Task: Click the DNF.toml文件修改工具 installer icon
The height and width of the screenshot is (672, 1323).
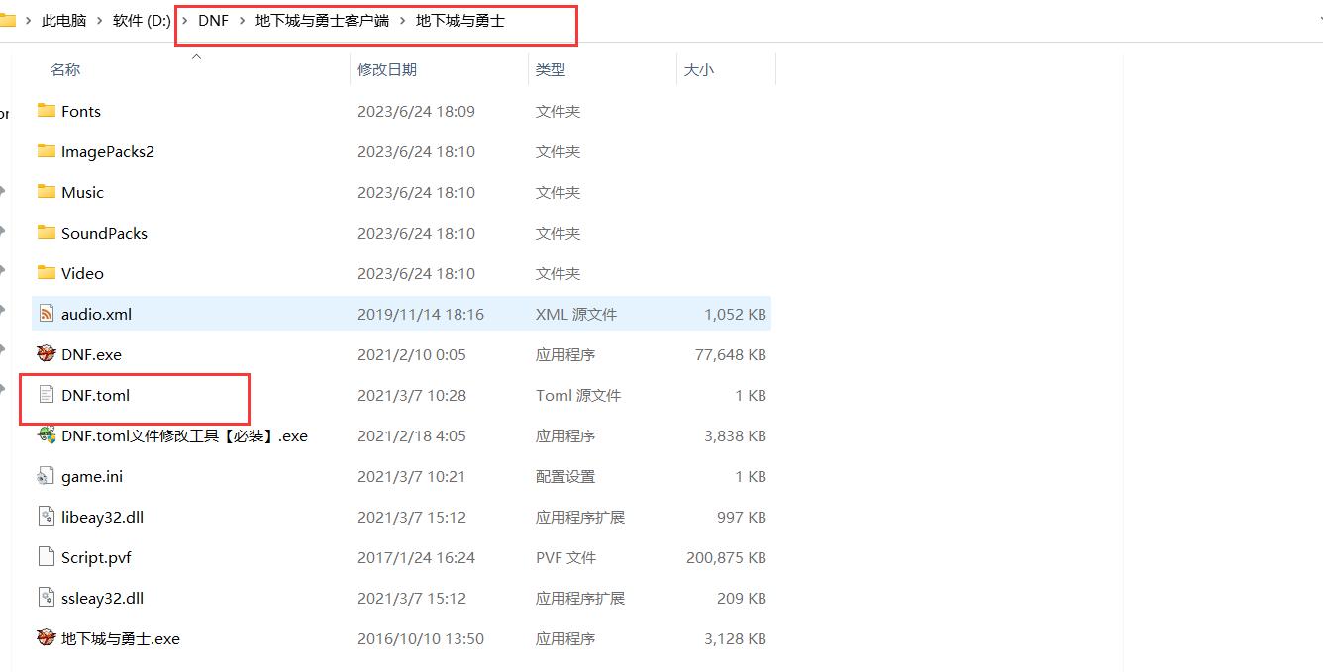Action: 47,435
